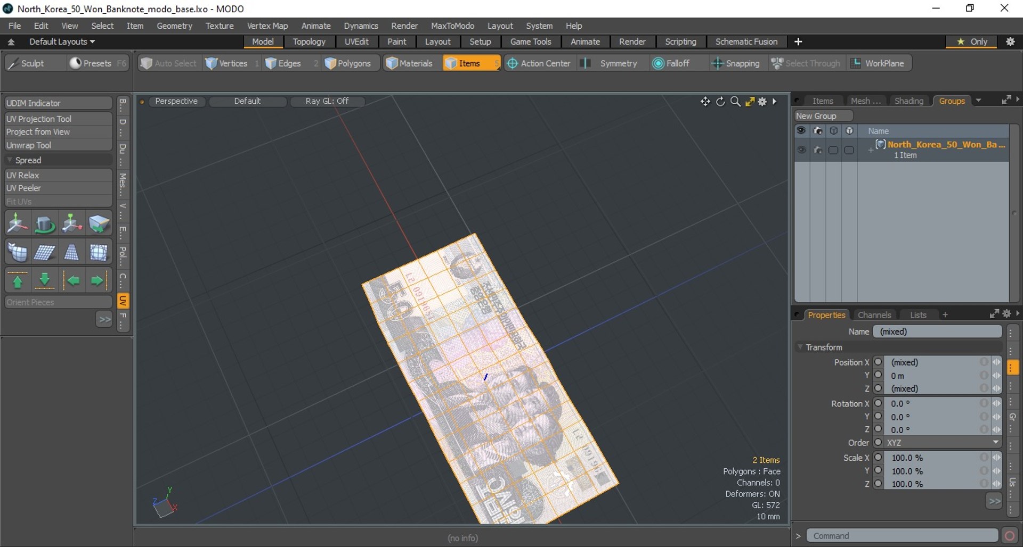Viewport: 1023px width, 547px height.
Task: Expand the North_Korea_50_Won group tree
Action: 871,151
